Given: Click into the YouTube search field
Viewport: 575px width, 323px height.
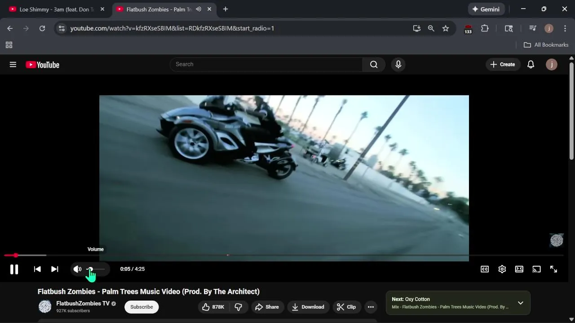Looking at the screenshot, I should 266,64.
